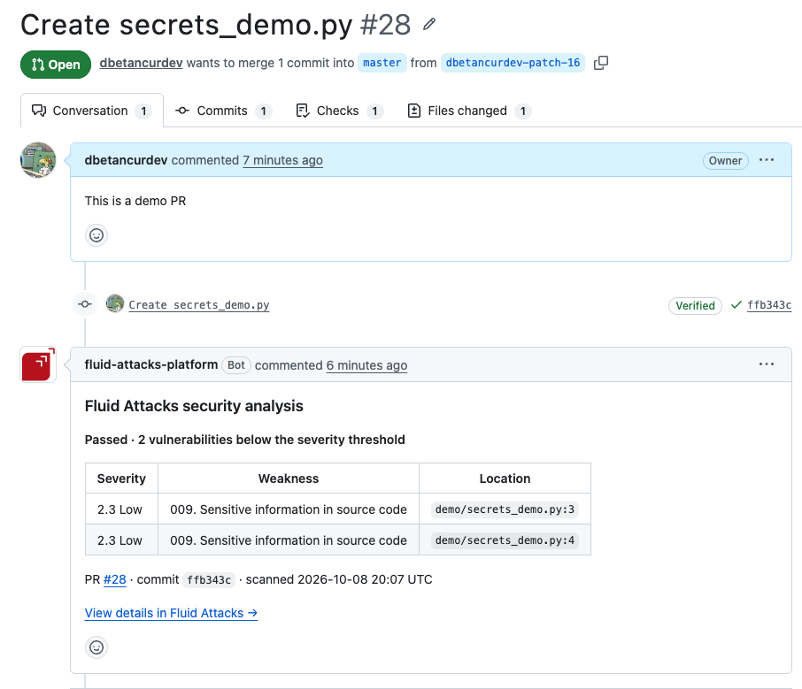The height and width of the screenshot is (689, 802).
Task: Click the Open status badge
Action: click(x=56, y=65)
